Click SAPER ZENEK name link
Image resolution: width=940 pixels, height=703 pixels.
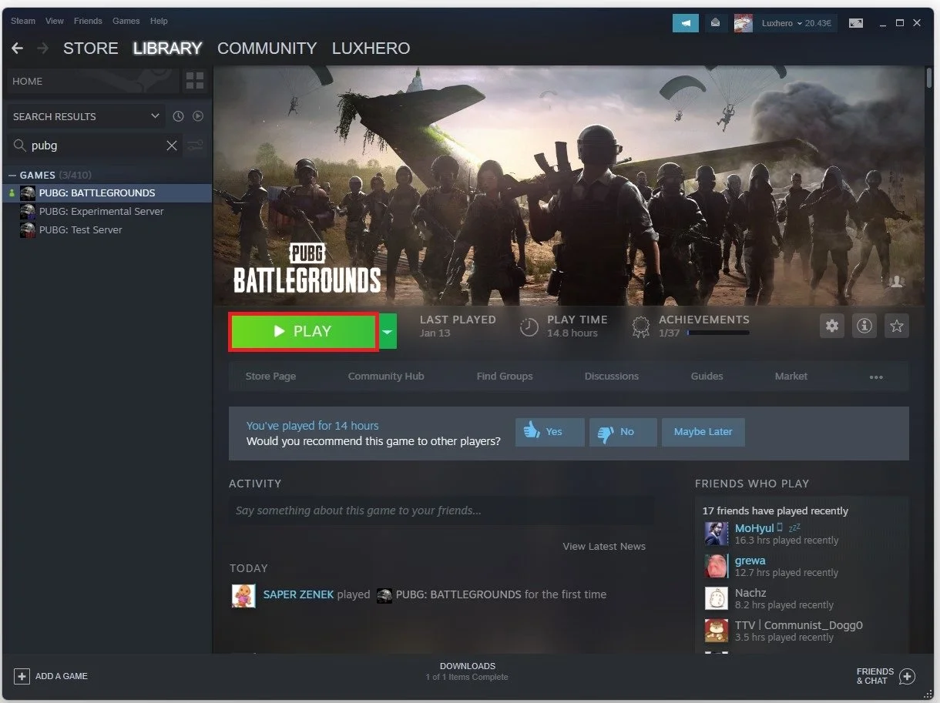tap(298, 594)
